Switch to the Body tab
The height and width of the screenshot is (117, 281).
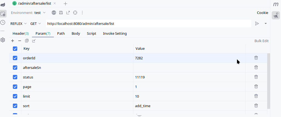pos(76,34)
